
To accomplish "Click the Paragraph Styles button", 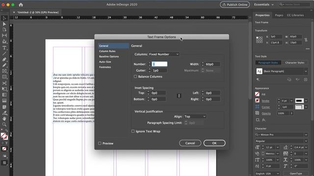I will [x=268, y=63].
